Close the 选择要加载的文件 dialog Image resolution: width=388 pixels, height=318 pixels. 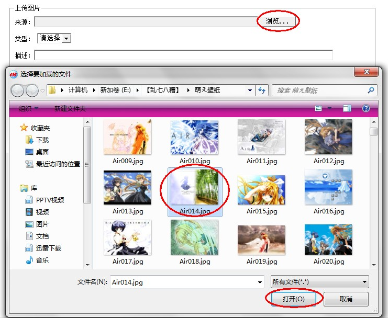(x=366, y=72)
